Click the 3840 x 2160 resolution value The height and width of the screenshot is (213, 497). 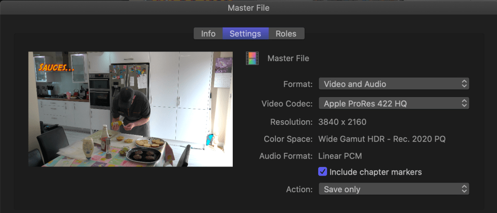click(342, 122)
